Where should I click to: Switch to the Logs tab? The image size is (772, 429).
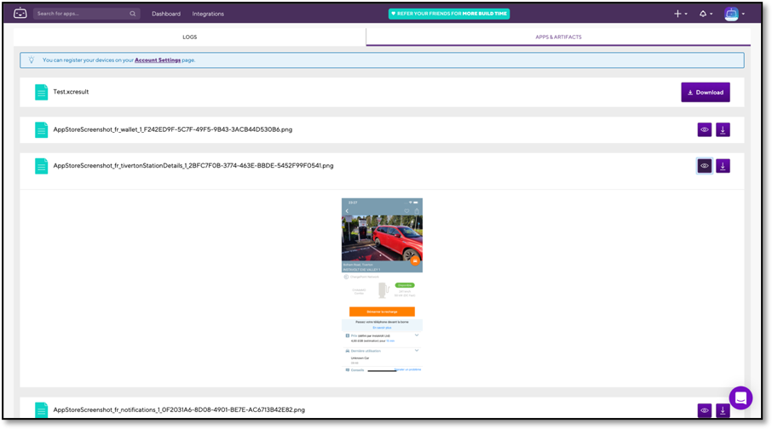coord(189,37)
